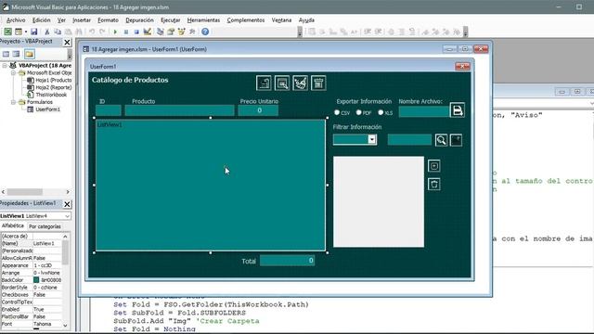
Task: Click the blue Help question mark icon
Action: click(205, 32)
